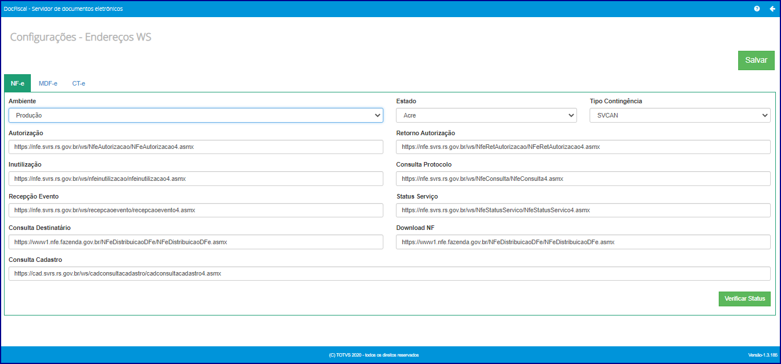The height and width of the screenshot is (364, 781).
Task: Save settings with the Salvar button
Action: click(756, 60)
